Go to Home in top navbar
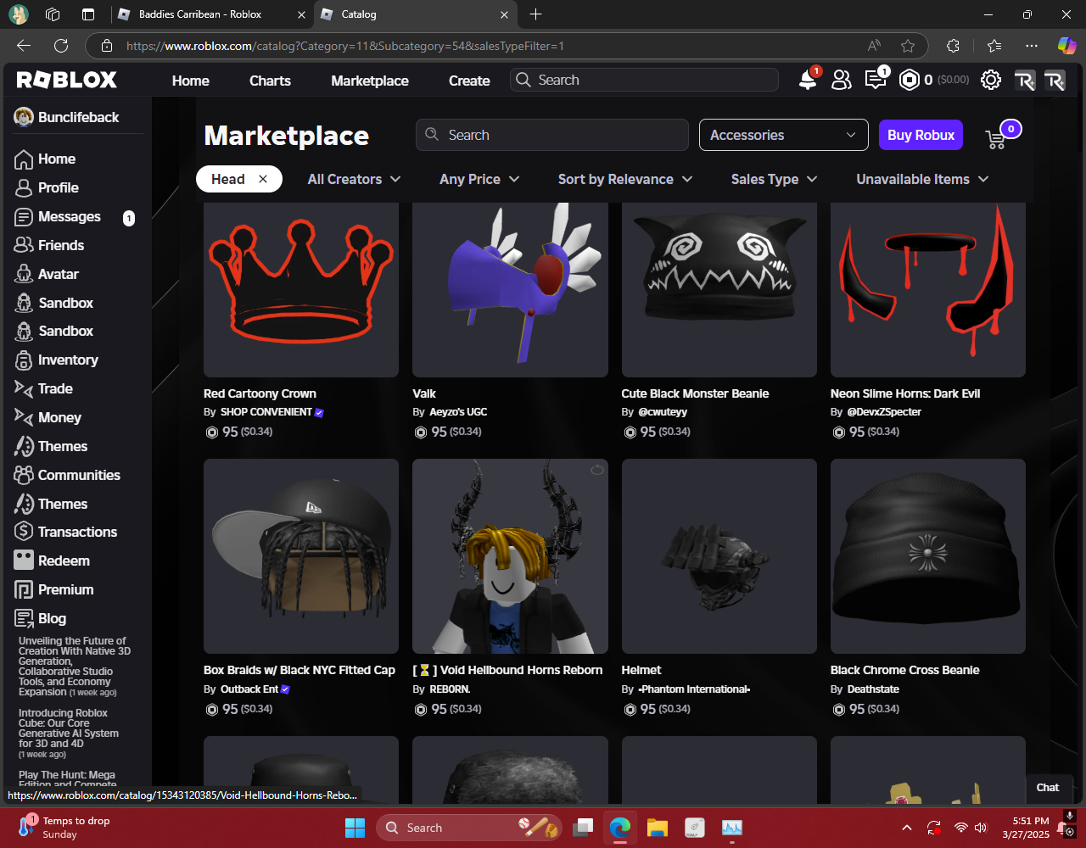Image resolution: width=1086 pixels, height=848 pixels. coord(190,81)
